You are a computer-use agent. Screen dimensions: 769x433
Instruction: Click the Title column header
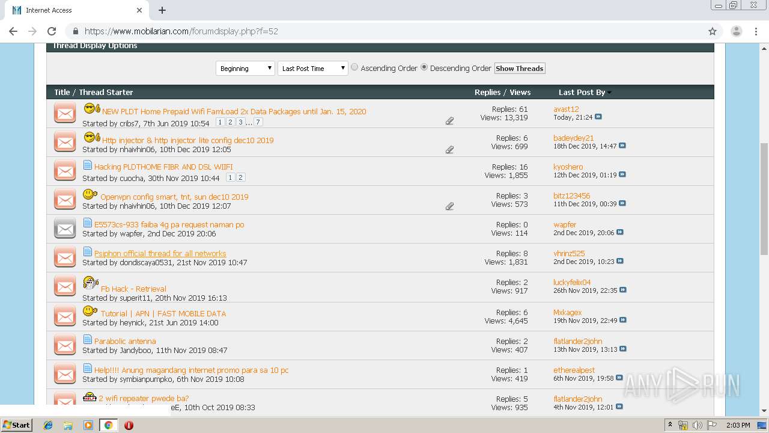pos(62,92)
